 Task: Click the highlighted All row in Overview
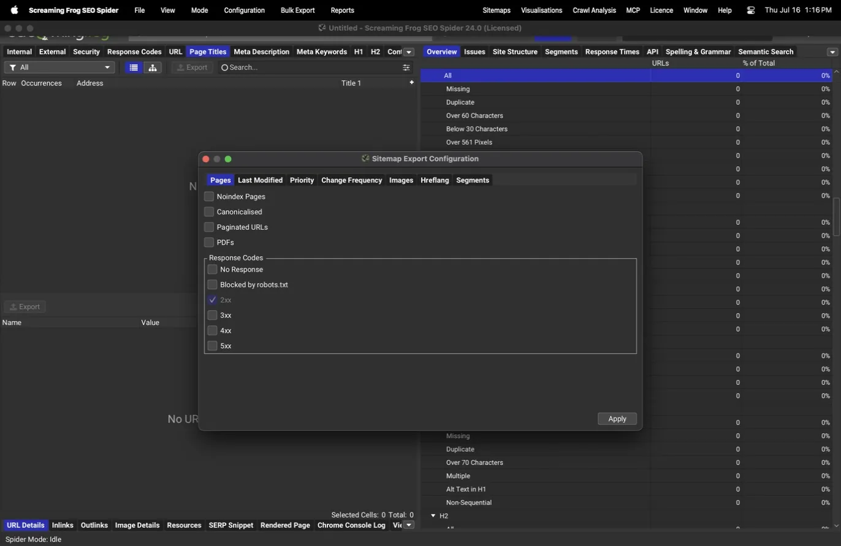pos(626,75)
